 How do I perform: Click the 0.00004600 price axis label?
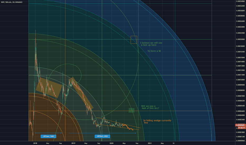240,111
